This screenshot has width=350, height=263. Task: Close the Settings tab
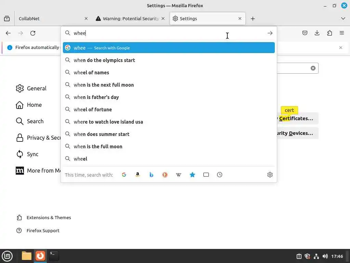pyautogui.click(x=240, y=18)
